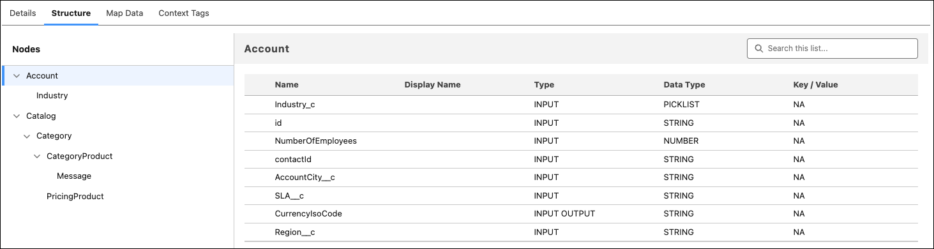This screenshot has height=249, width=934.
Task: Select the CurrencyIsoCode attribute name
Action: pos(308,214)
